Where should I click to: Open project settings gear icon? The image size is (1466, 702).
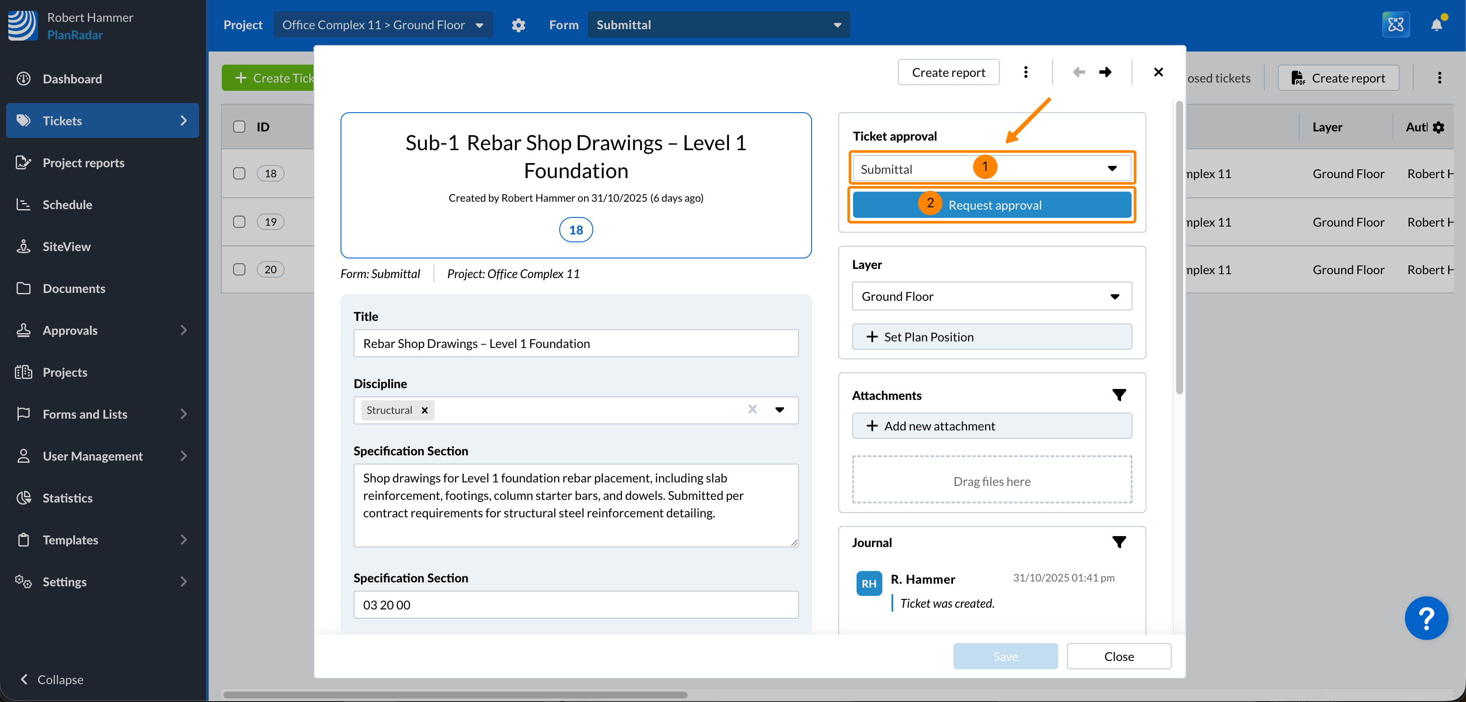click(x=518, y=25)
